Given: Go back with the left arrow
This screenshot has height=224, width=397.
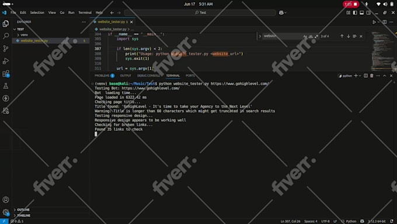Looking at the screenshot, I should (x=112, y=12).
